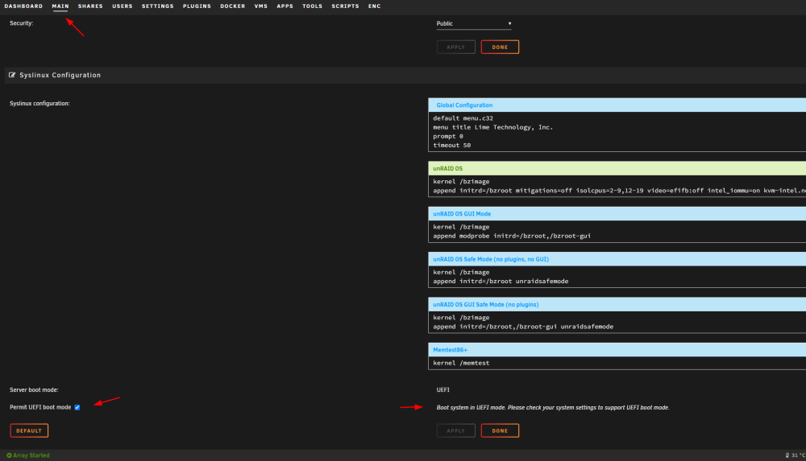Click the Global Configuration section header
Screen dimensions: 806x461
point(617,105)
